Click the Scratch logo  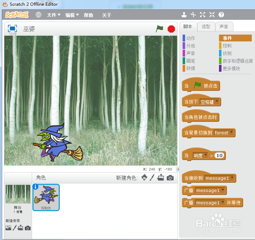[x=17, y=15]
